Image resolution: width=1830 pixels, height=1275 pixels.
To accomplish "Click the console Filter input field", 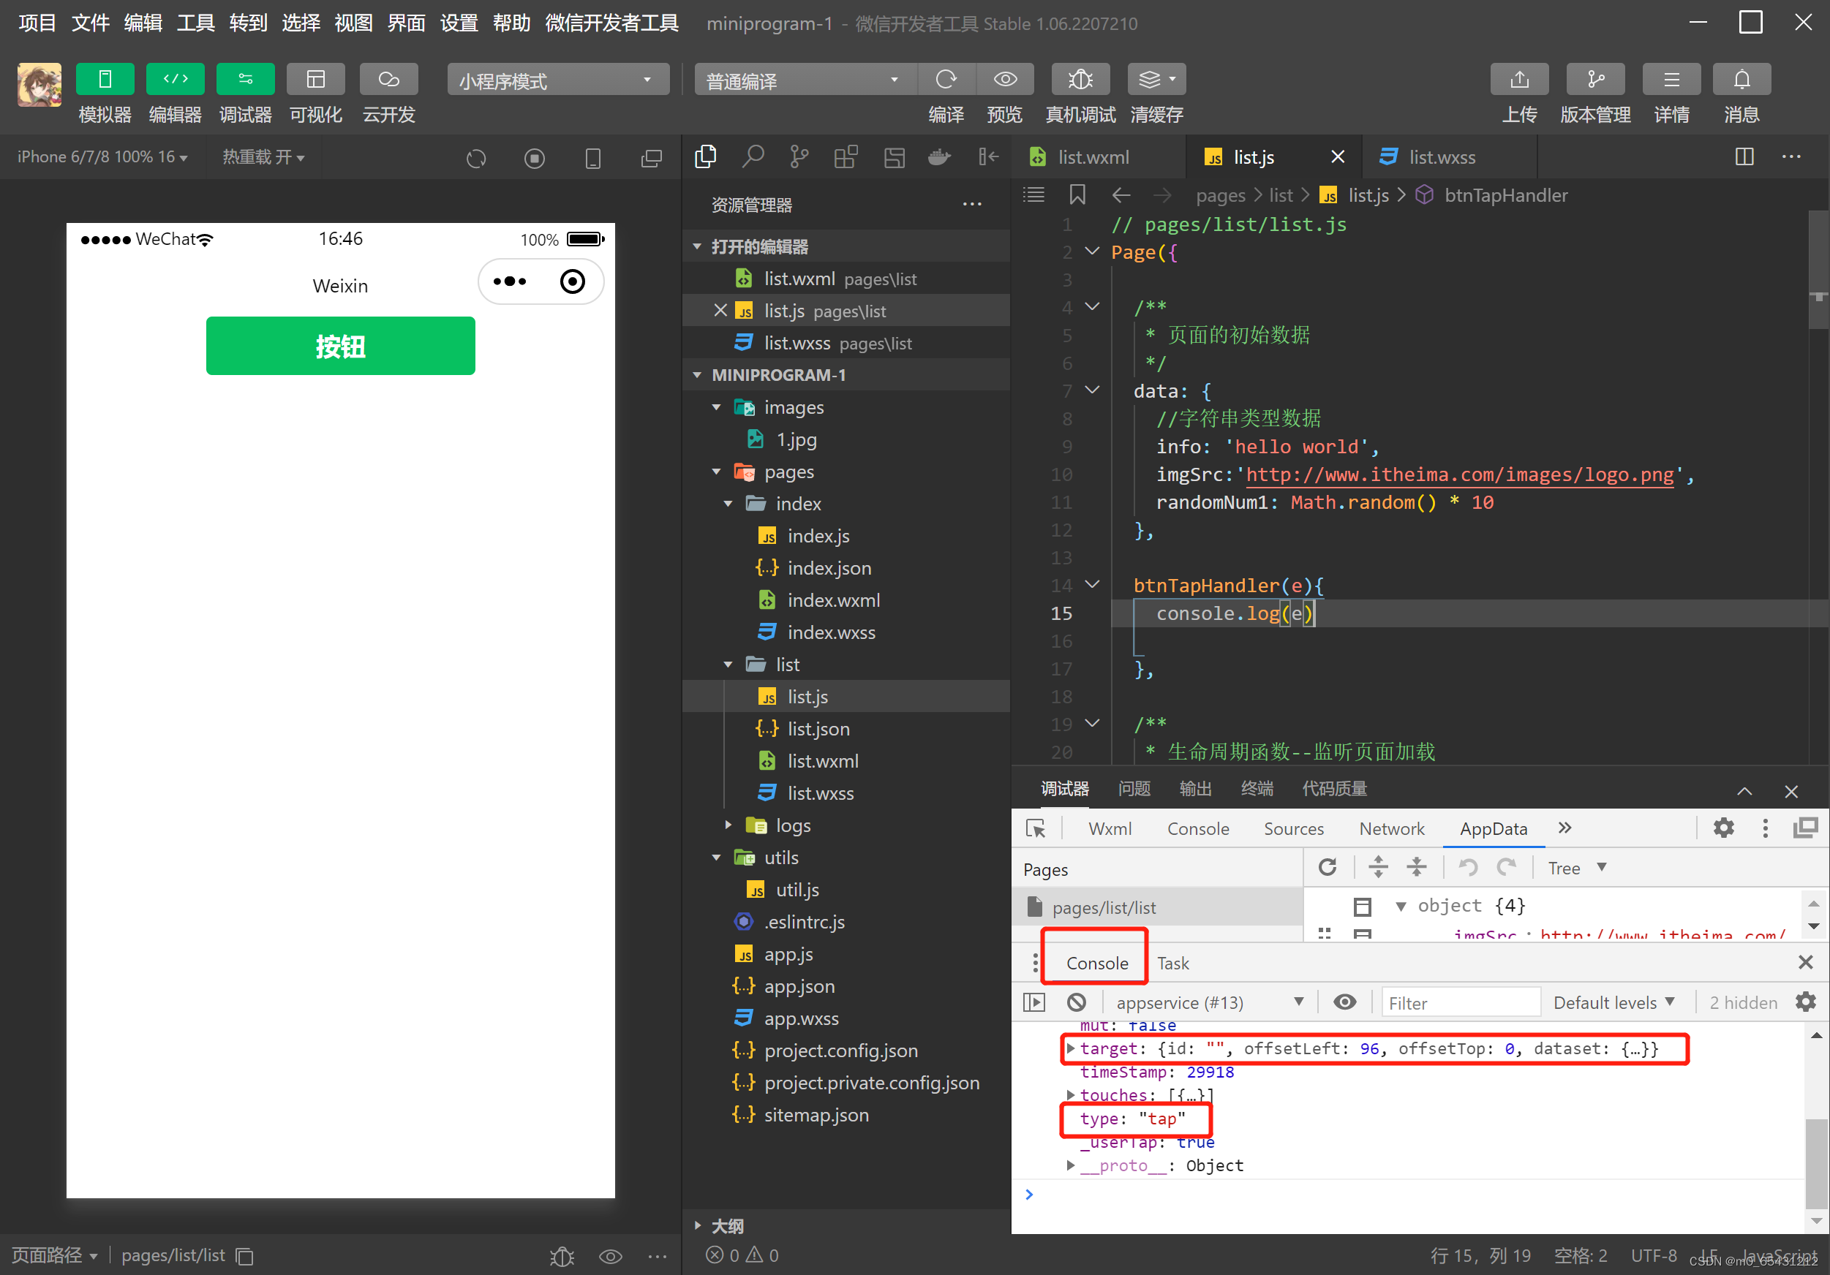I will pos(1460,1002).
